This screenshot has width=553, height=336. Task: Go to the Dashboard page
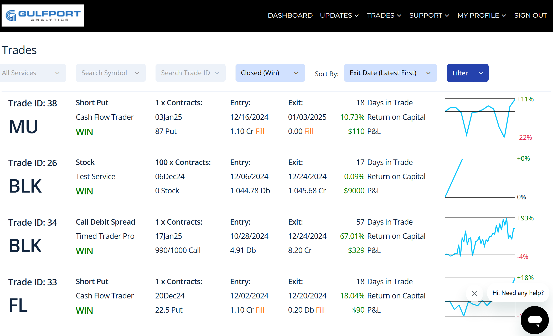pos(290,15)
